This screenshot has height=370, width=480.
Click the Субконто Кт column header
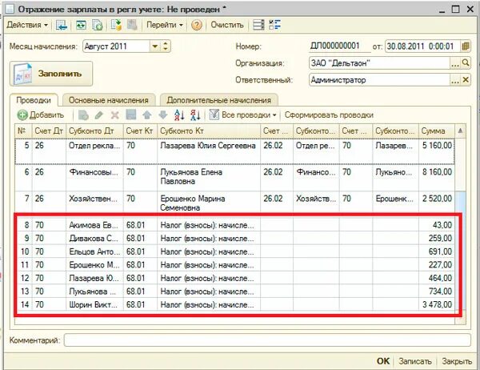click(x=209, y=131)
